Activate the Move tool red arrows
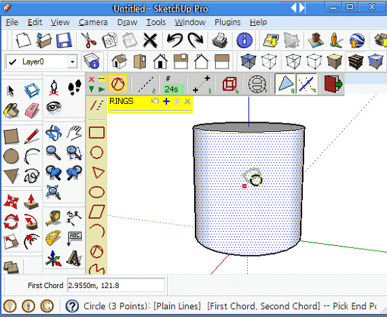The width and height of the screenshot is (387, 318). pyautogui.click(x=11, y=202)
